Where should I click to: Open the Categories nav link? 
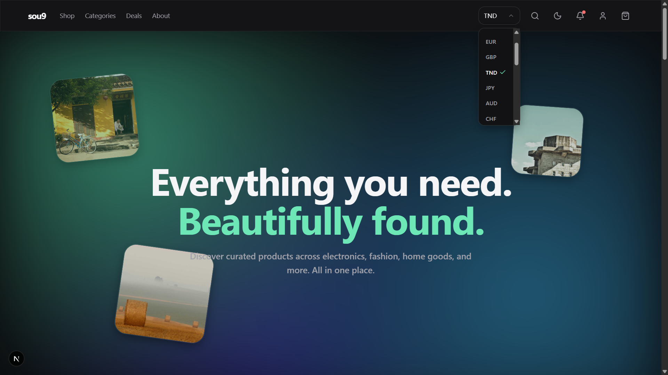point(100,16)
